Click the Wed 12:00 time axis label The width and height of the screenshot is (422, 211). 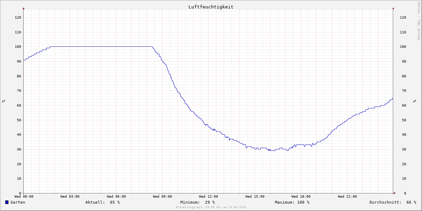209,197
